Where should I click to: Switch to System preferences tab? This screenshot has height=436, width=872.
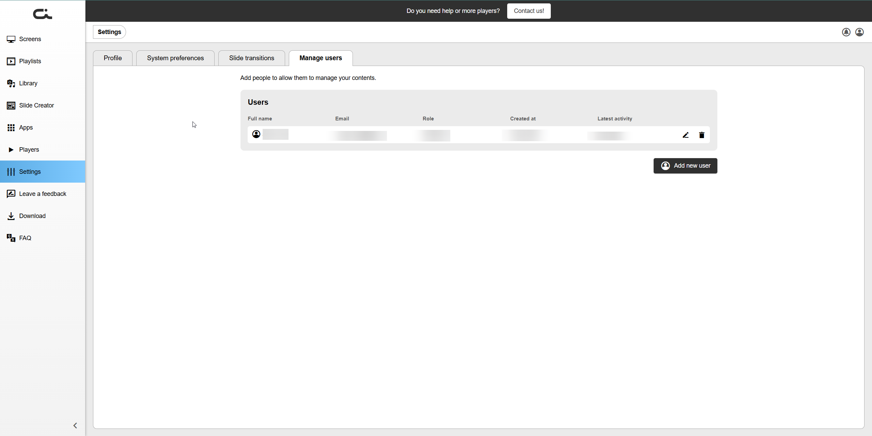click(x=175, y=58)
